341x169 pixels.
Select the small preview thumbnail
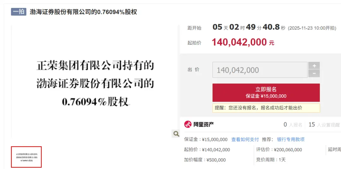[x=27, y=157]
